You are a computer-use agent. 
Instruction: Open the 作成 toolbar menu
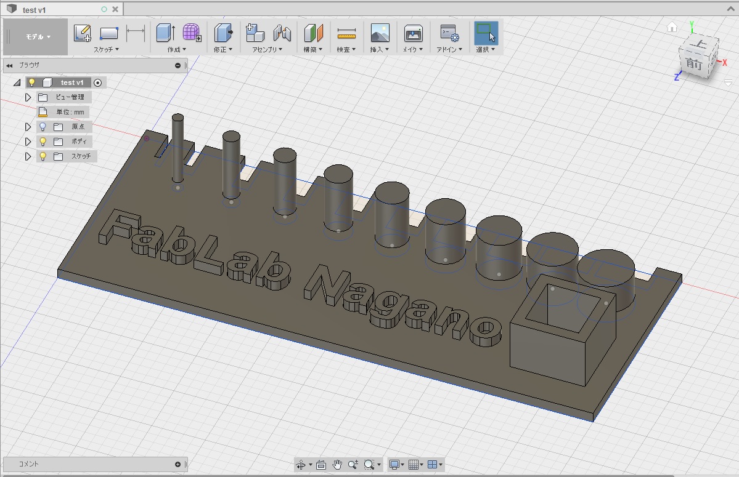(177, 49)
